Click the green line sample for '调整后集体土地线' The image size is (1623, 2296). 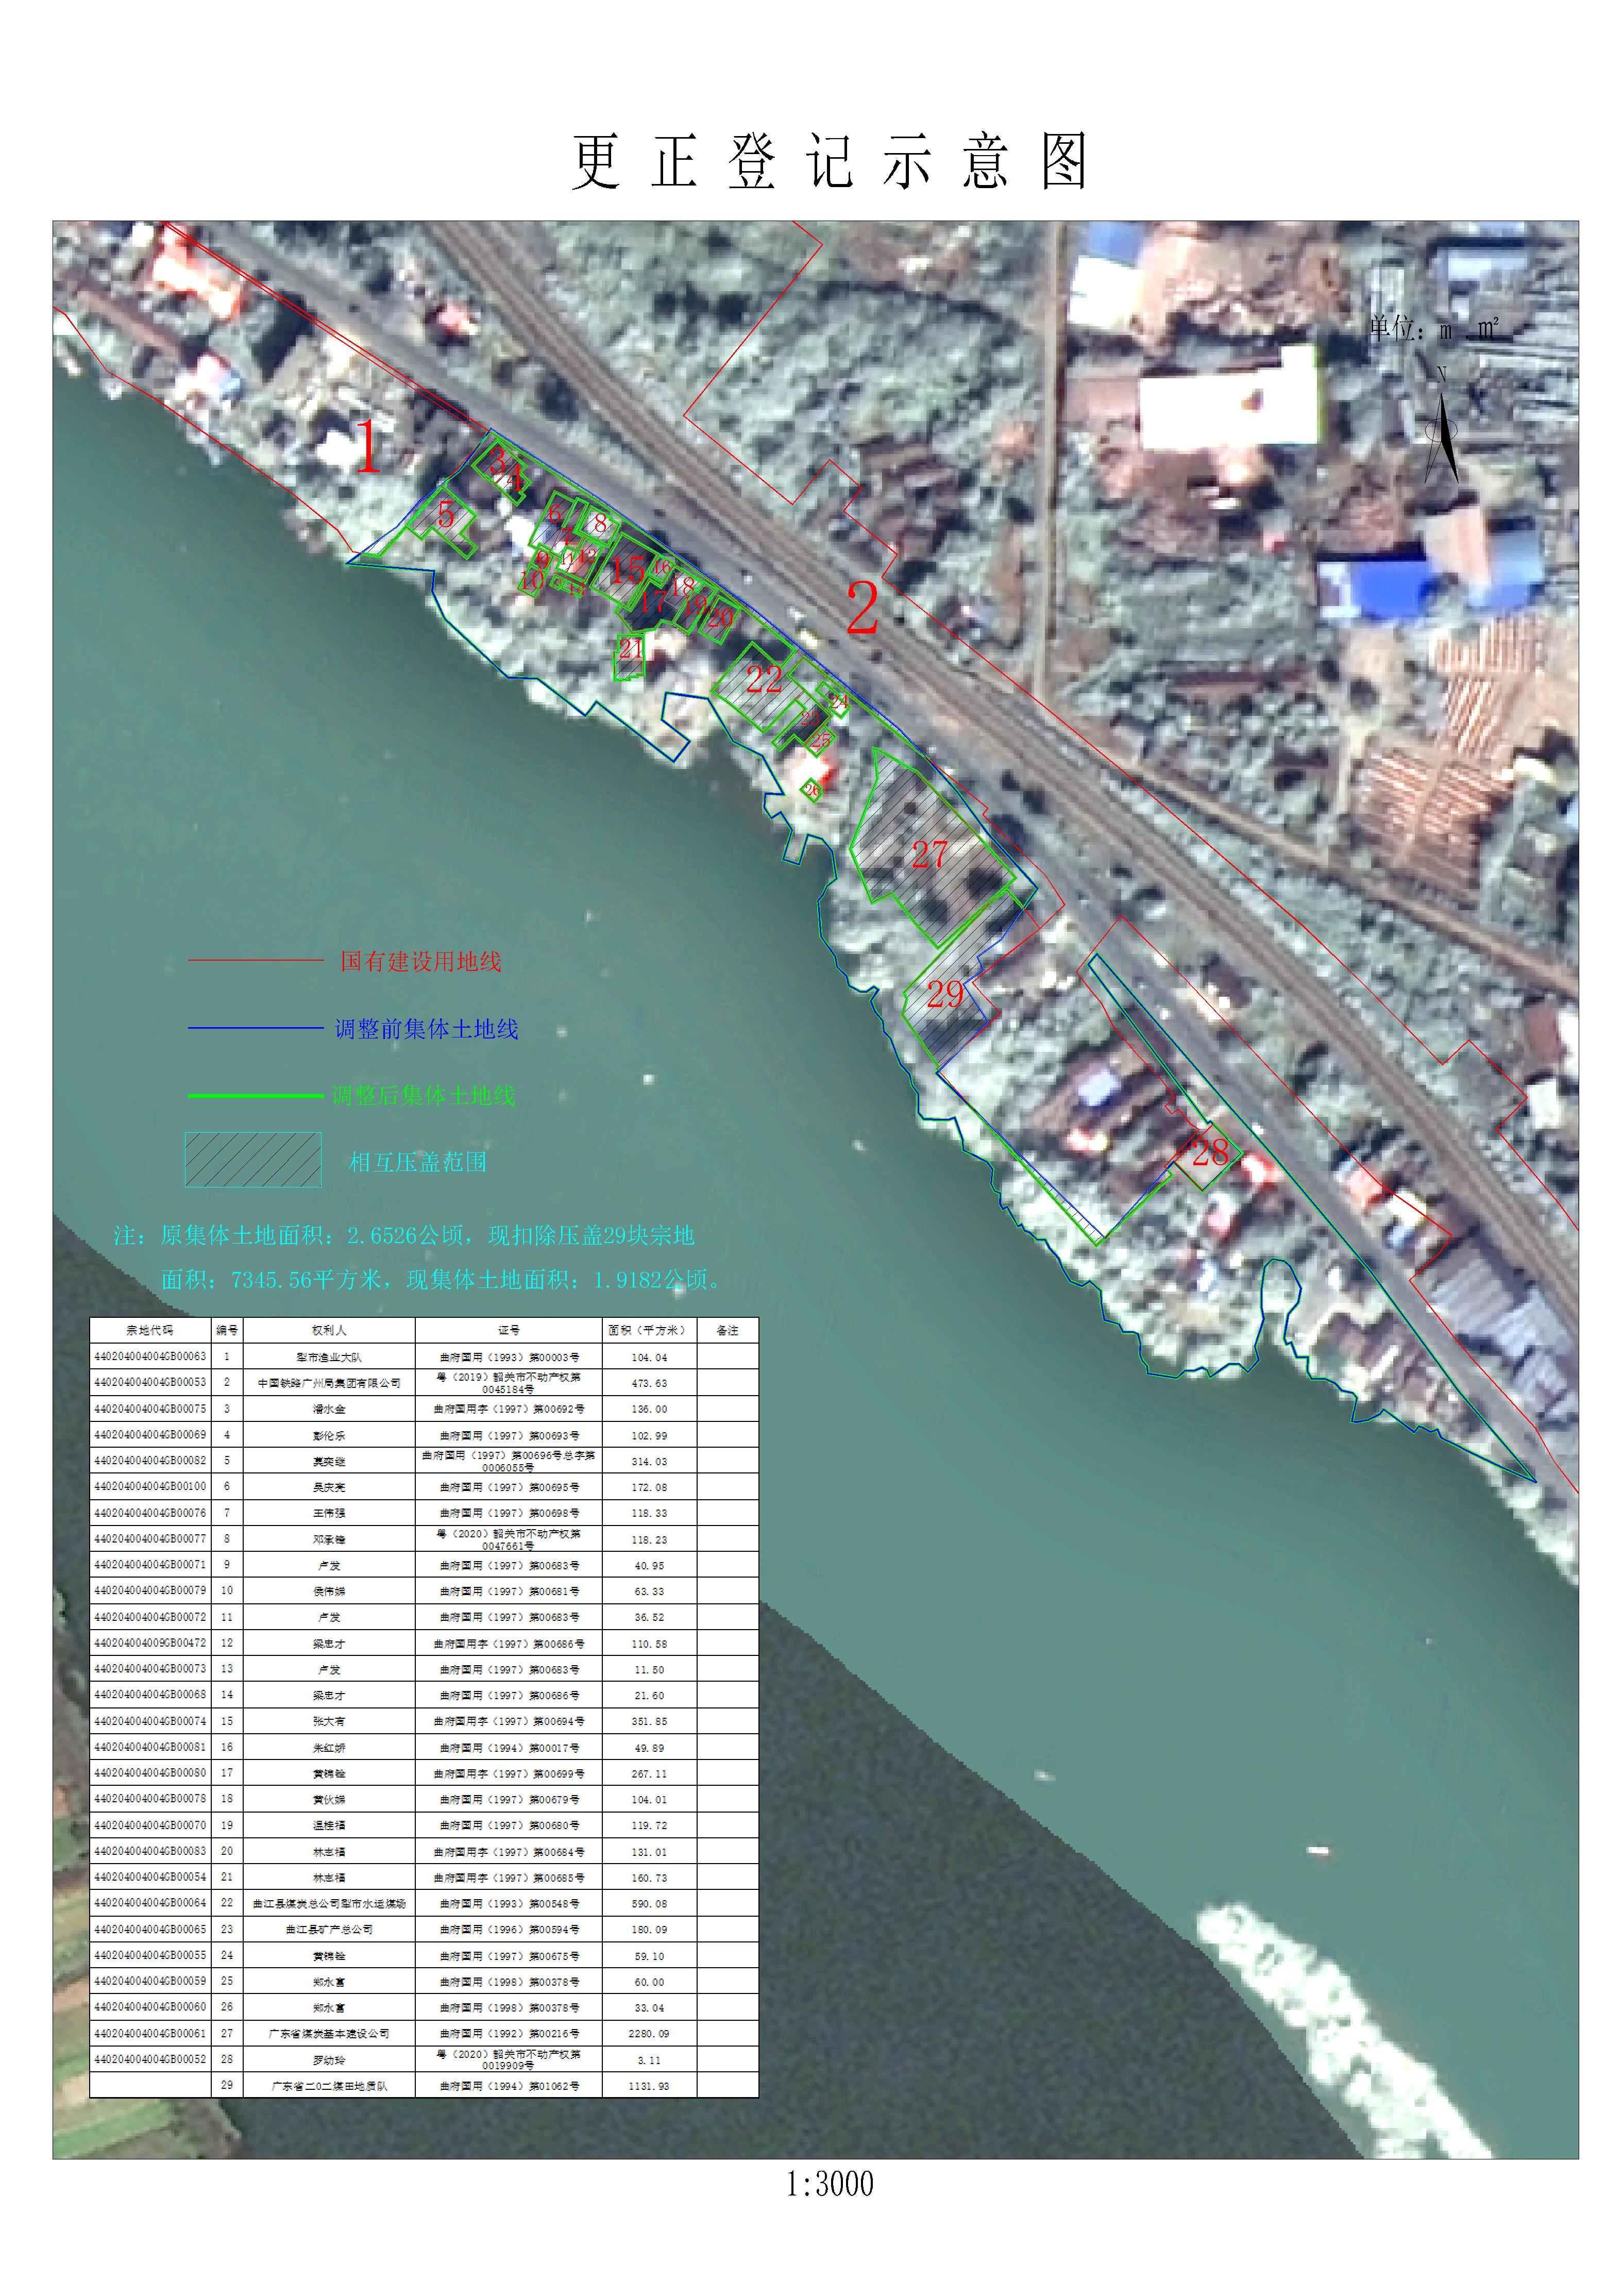click(256, 1095)
